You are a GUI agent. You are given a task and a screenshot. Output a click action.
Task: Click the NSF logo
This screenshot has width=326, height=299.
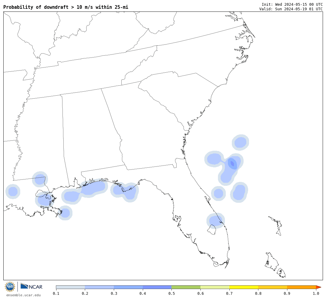point(10,287)
